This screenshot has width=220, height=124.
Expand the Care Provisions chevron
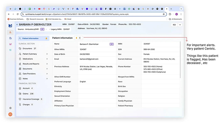pyautogui.click(x=47, y=74)
